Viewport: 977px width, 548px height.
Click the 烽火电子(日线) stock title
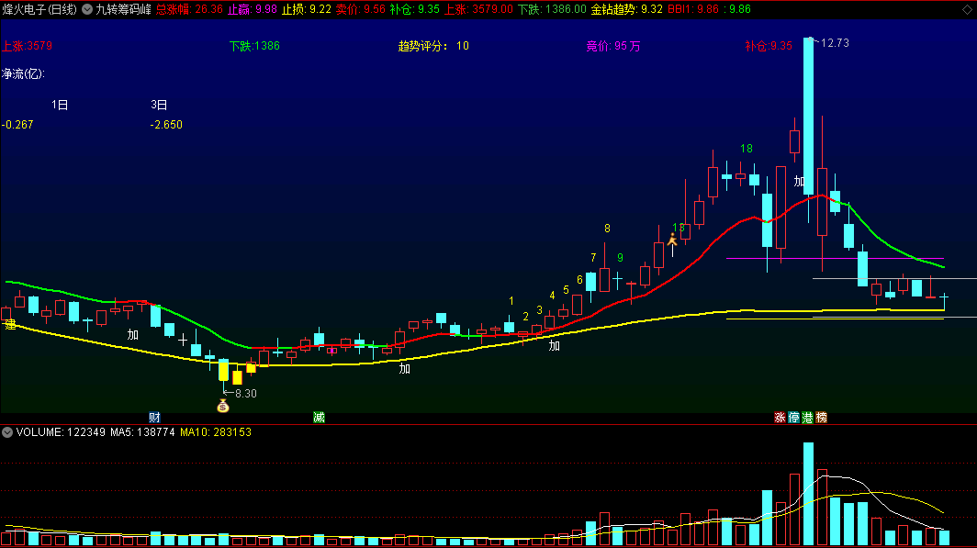coord(39,9)
